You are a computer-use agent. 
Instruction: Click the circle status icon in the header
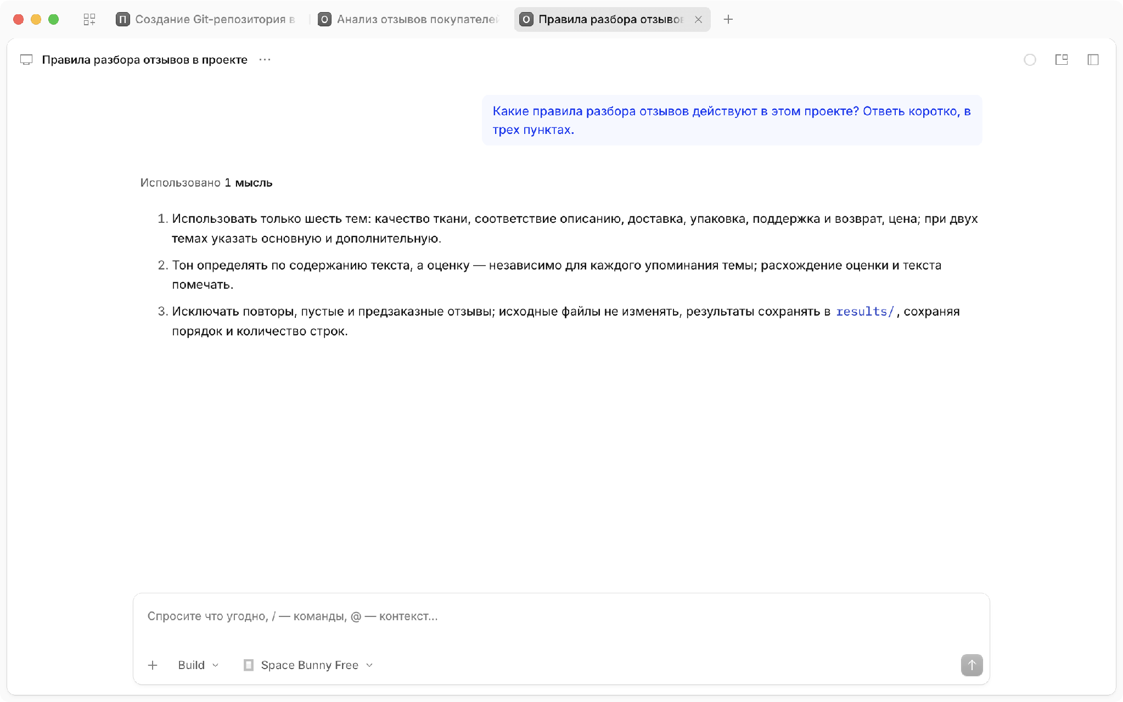coord(1030,60)
